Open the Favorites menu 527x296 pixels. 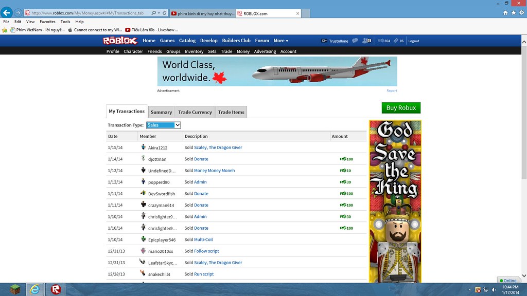click(47, 22)
